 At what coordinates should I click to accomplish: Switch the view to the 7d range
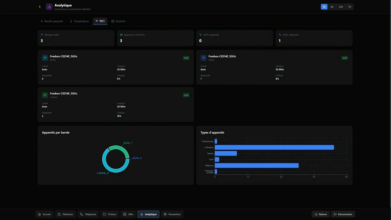(349, 7)
